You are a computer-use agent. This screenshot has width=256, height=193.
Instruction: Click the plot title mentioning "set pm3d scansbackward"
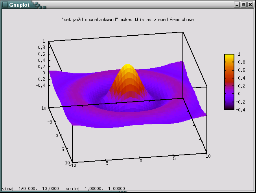coord(128,20)
